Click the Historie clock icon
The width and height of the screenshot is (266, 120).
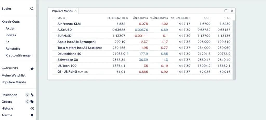pos(32,109)
